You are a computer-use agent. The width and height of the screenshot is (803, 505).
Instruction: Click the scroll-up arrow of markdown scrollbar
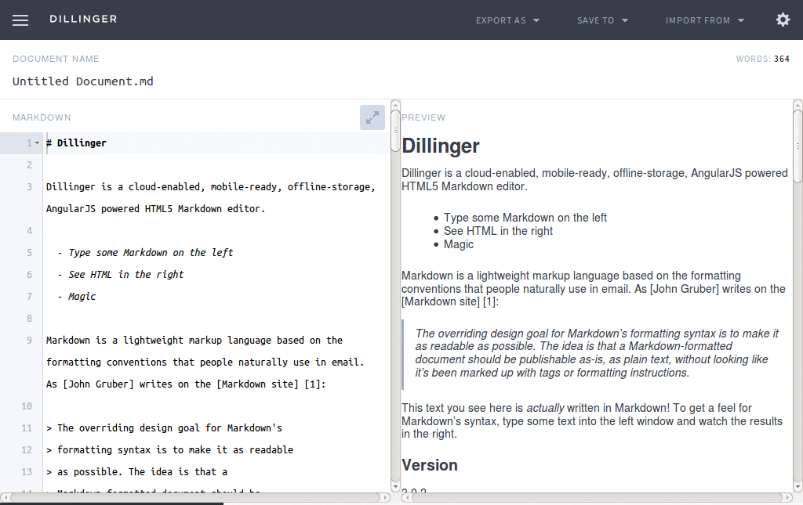tap(395, 104)
